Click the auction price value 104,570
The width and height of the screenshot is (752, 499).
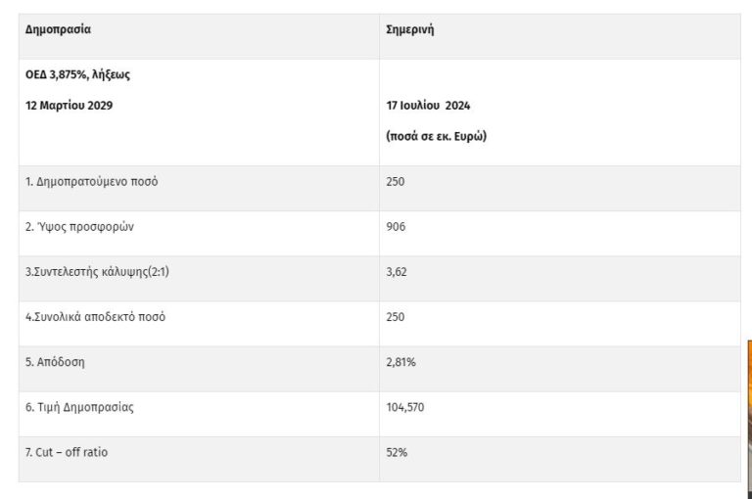(x=405, y=407)
